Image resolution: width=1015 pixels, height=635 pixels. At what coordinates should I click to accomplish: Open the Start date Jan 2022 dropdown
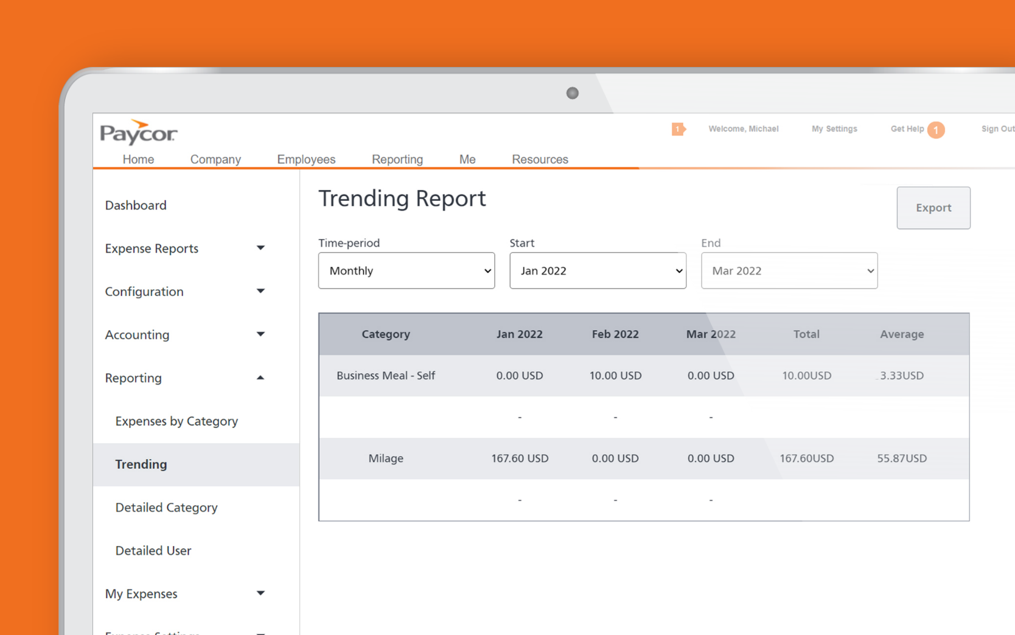click(x=598, y=270)
